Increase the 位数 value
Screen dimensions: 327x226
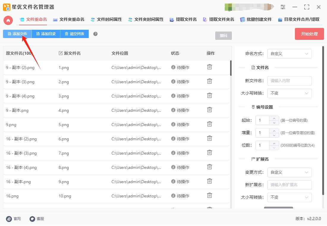274,143
